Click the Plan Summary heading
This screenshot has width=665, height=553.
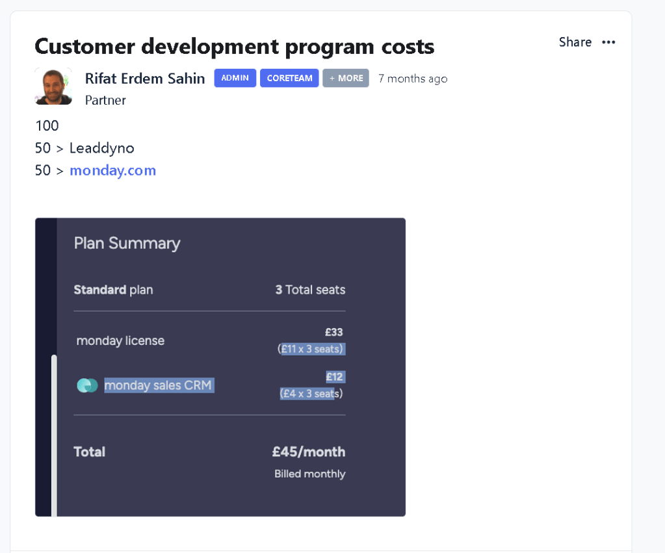click(x=127, y=244)
